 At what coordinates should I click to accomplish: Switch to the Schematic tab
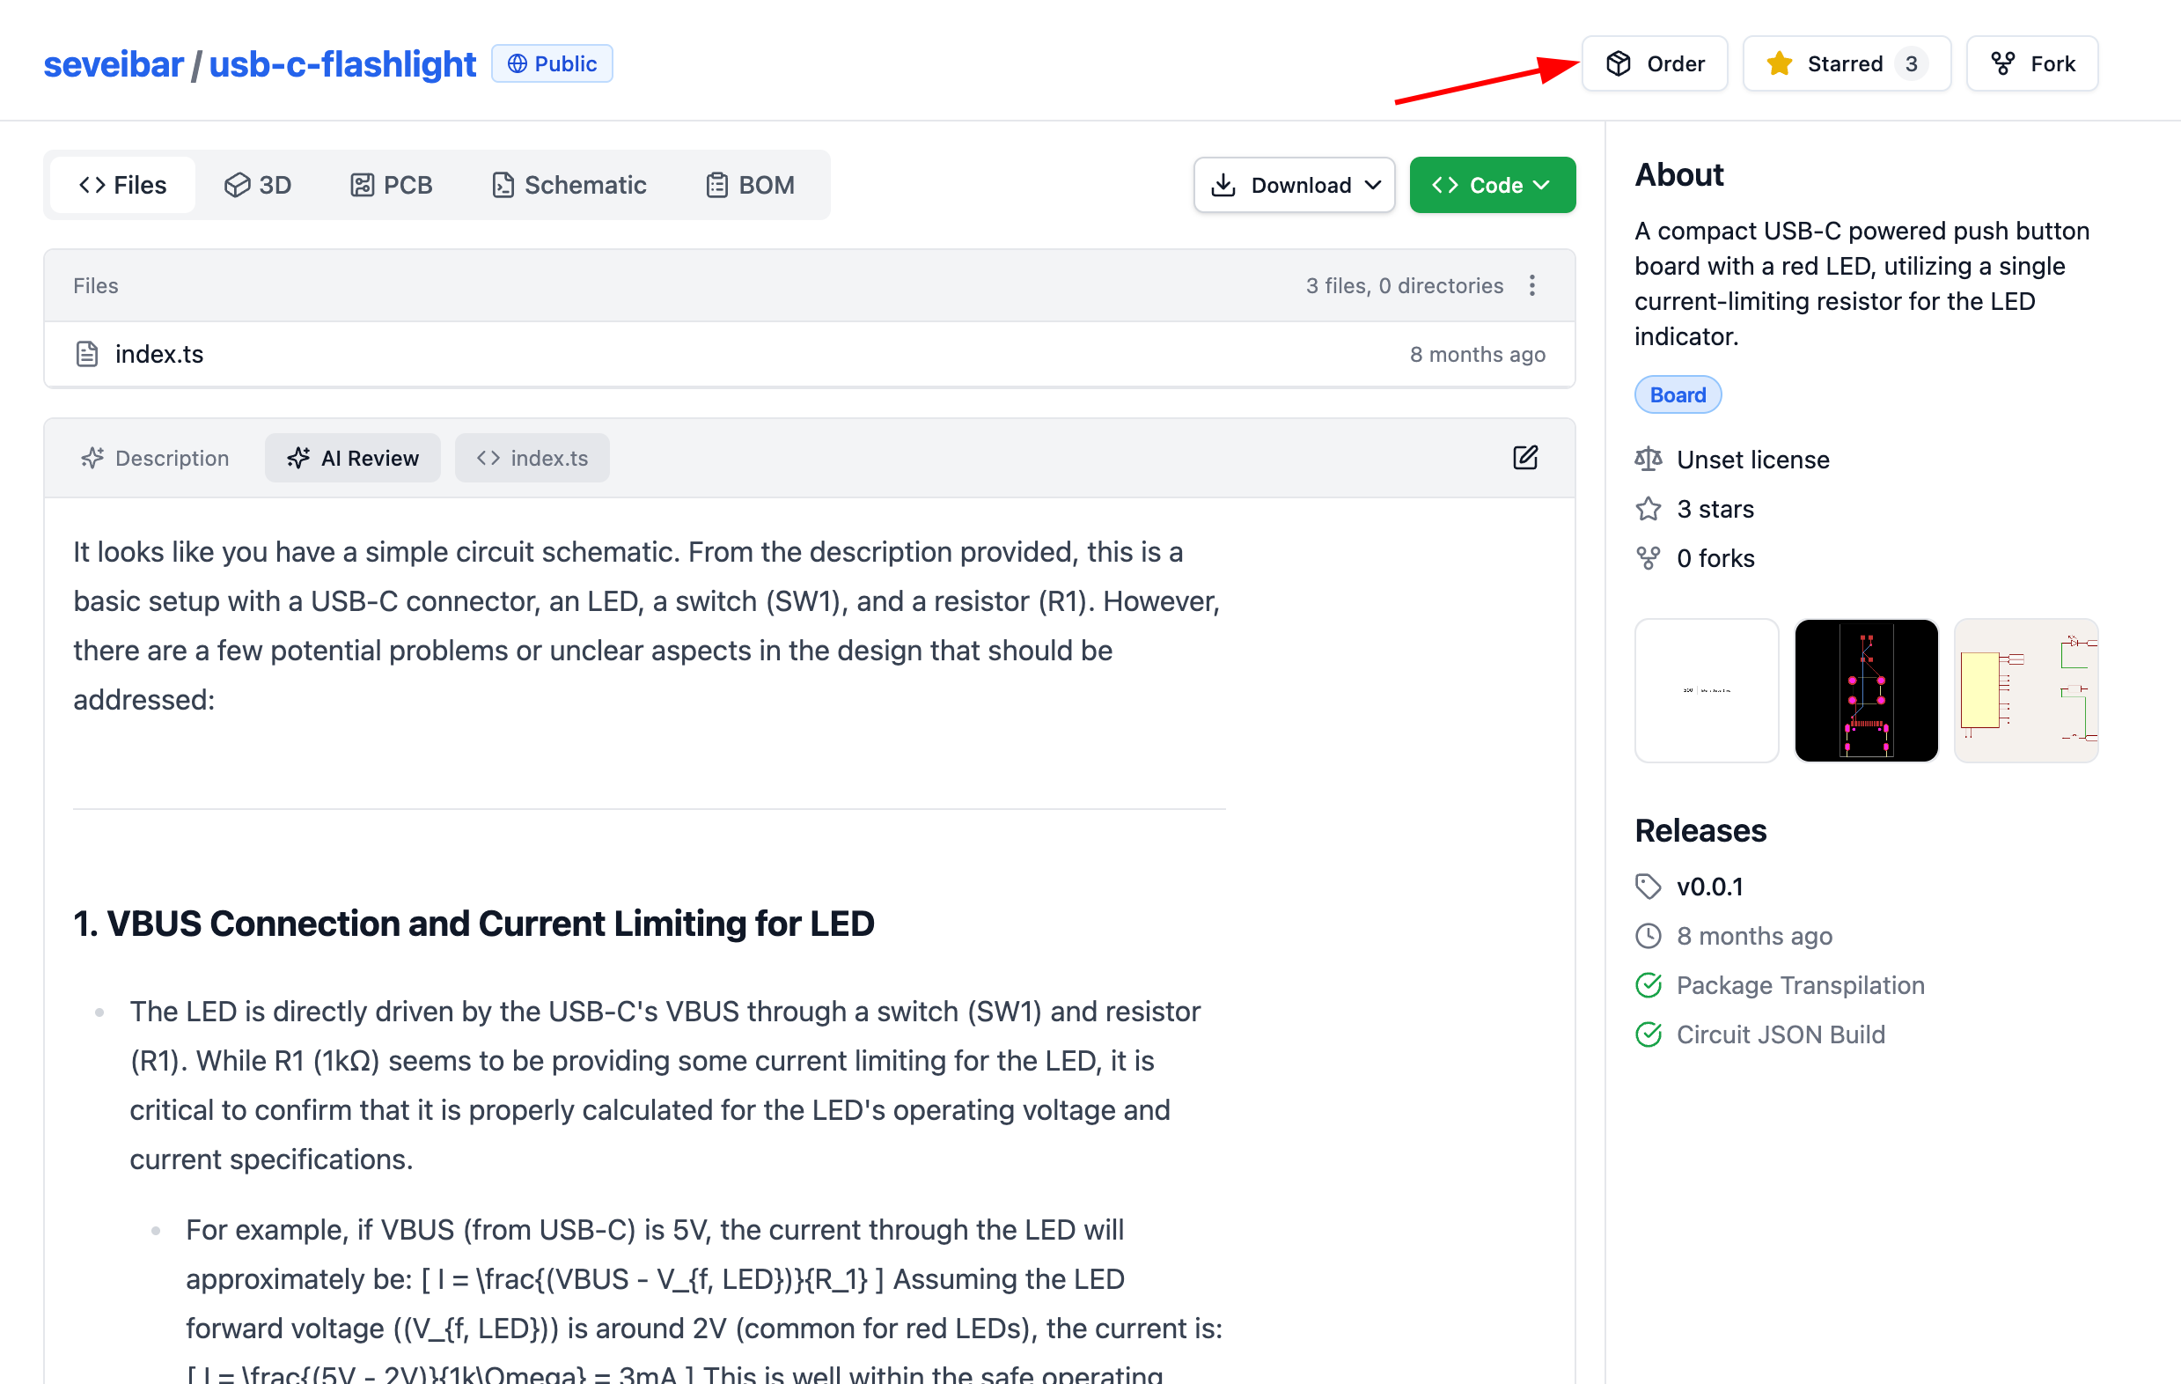point(569,185)
